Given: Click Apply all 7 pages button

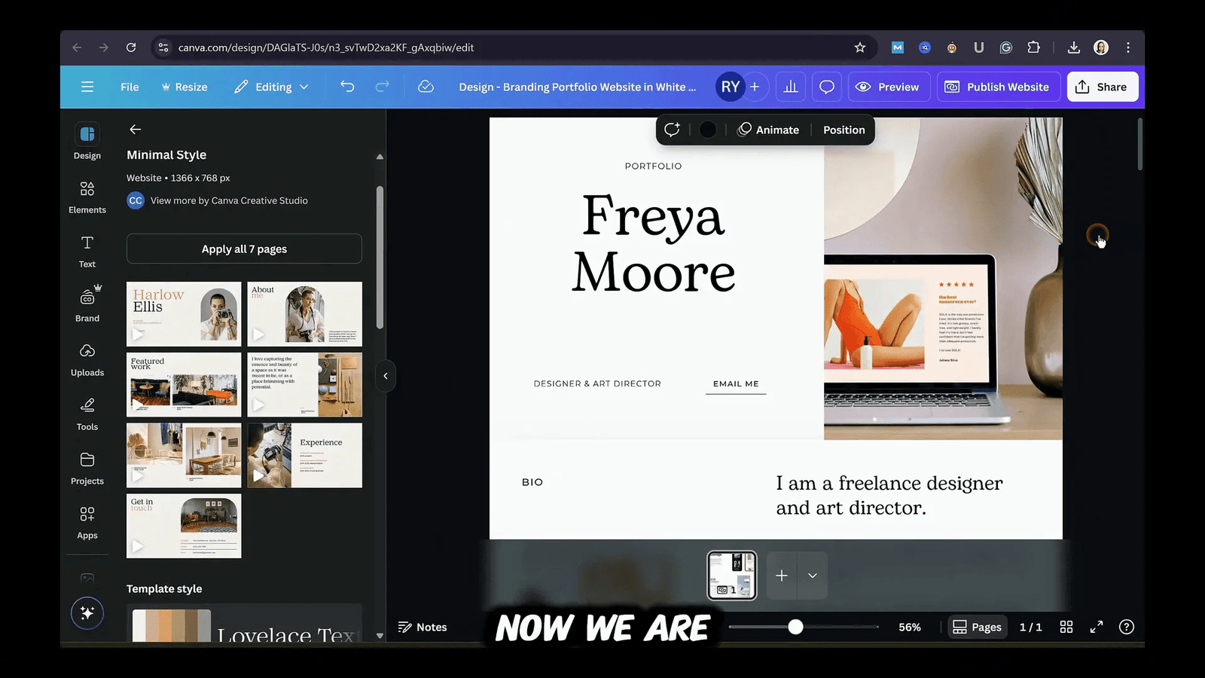Looking at the screenshot, I should point(244,249).
